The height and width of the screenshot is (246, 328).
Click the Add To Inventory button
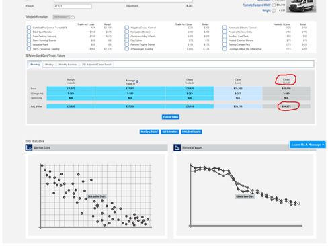tap(170, 132)
